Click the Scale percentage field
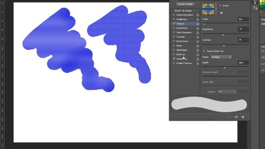The width and height of the screenshot is (265, 149). (x=243, y=19)
